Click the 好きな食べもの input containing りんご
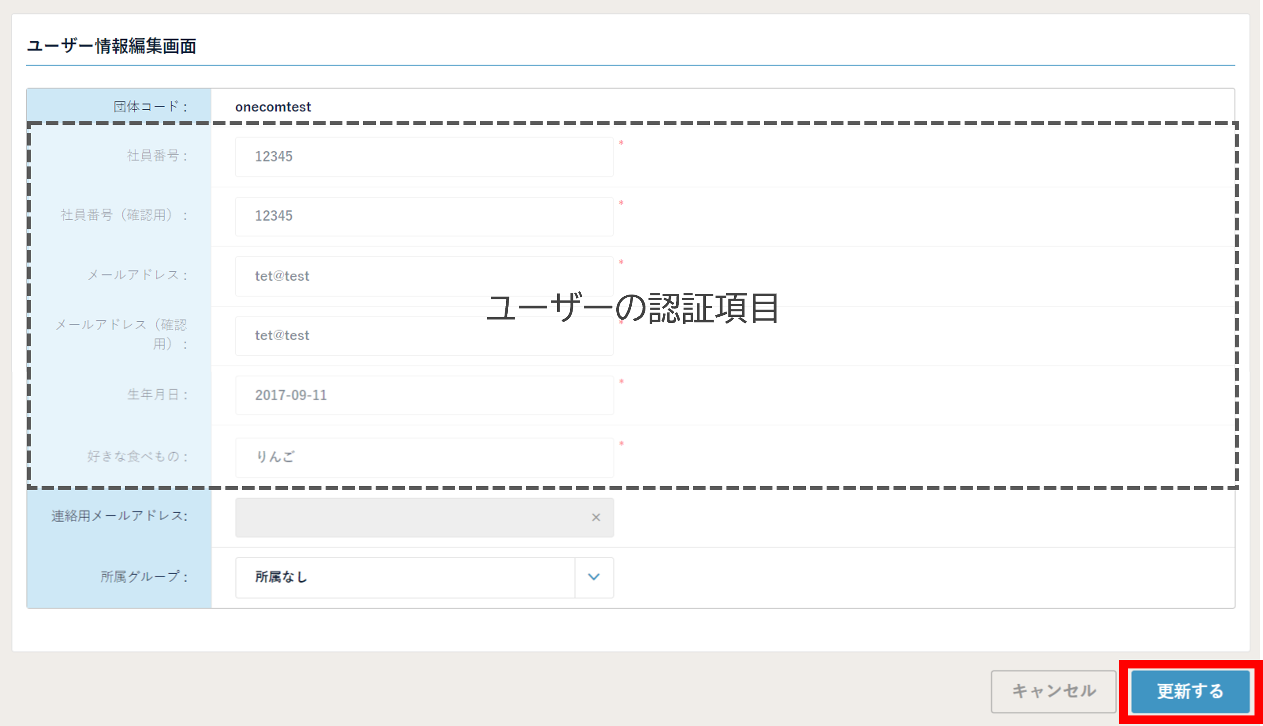Viewport: 1263px width, 726px height. click(424, 457)
